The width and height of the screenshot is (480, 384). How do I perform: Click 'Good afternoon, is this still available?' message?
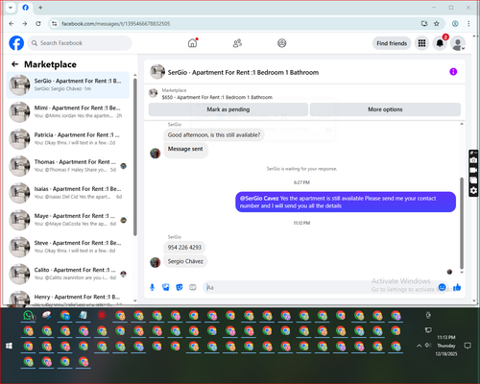214,135
